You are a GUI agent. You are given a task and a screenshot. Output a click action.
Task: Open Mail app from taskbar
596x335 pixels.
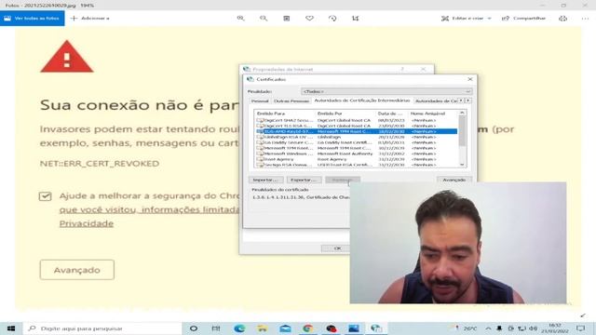(x=285, y=328)
